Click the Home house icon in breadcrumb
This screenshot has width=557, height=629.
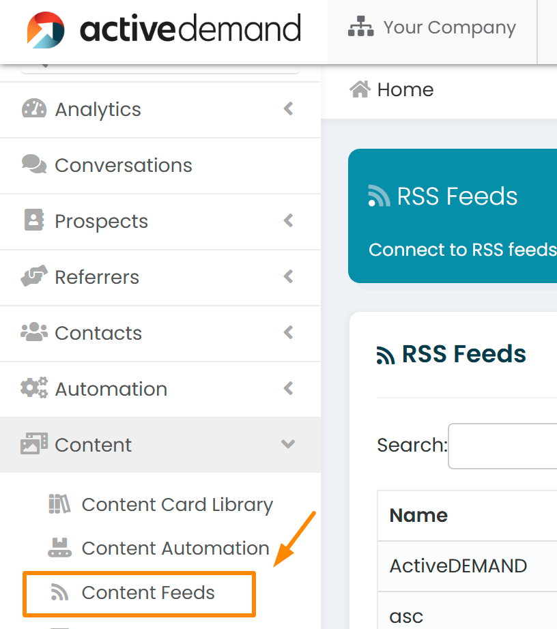pos(360,89)
